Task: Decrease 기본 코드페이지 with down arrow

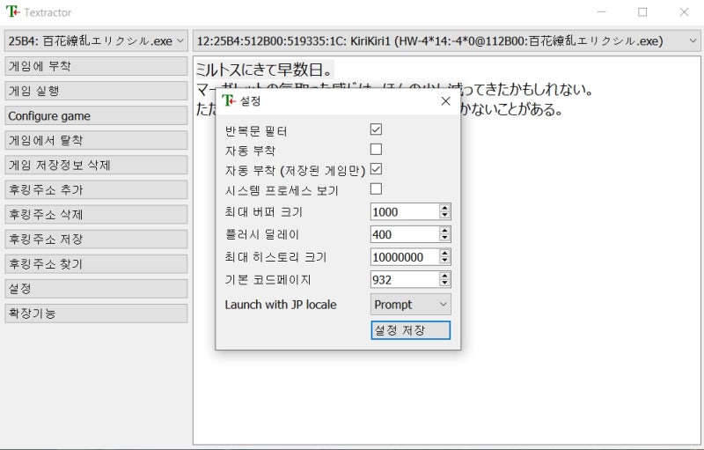Action: [444, 284]
